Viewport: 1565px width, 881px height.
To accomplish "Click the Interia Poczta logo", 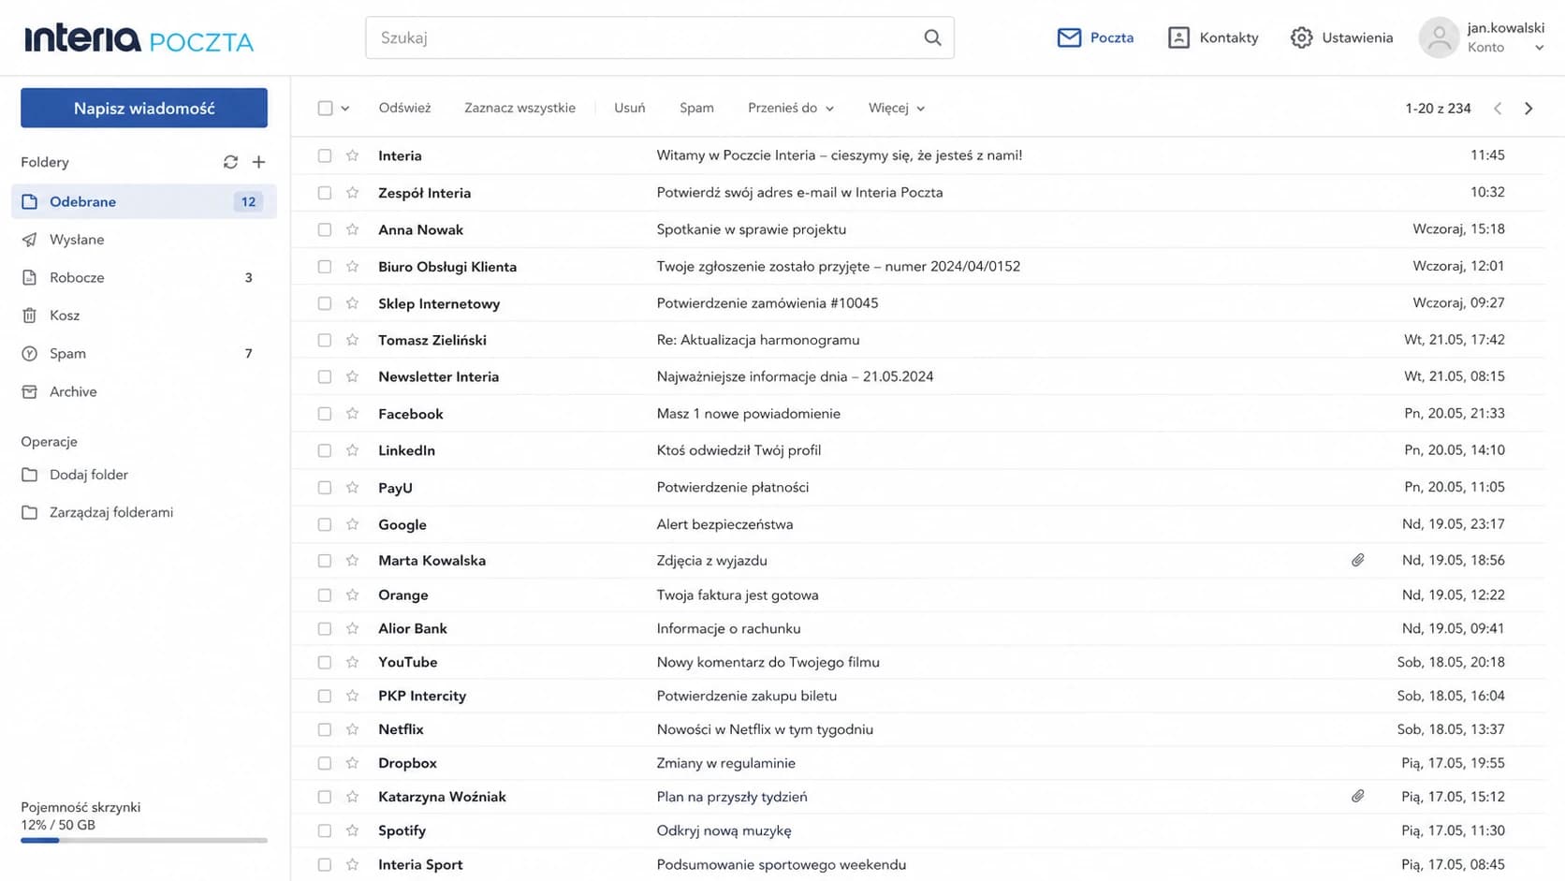I will coord(139,38).
